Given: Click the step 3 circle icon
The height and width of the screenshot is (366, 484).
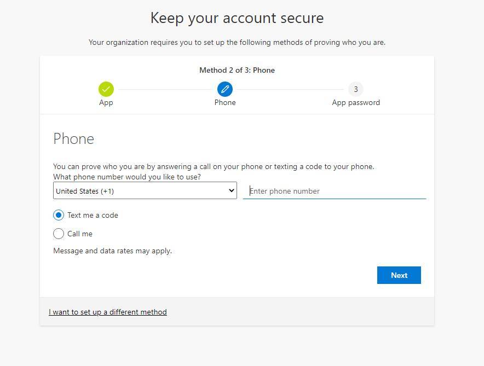Looking at the screenshot, I should tap(355, 89).
